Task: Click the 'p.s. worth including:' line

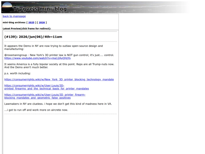Action: coord(17,73)
